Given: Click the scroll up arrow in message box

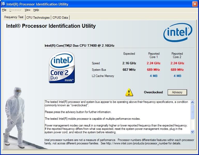Looking at the screenshot, I should click(192, 102).
